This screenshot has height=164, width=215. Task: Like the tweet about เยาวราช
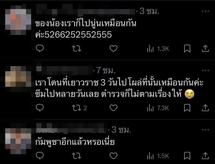tap(113, 108)
